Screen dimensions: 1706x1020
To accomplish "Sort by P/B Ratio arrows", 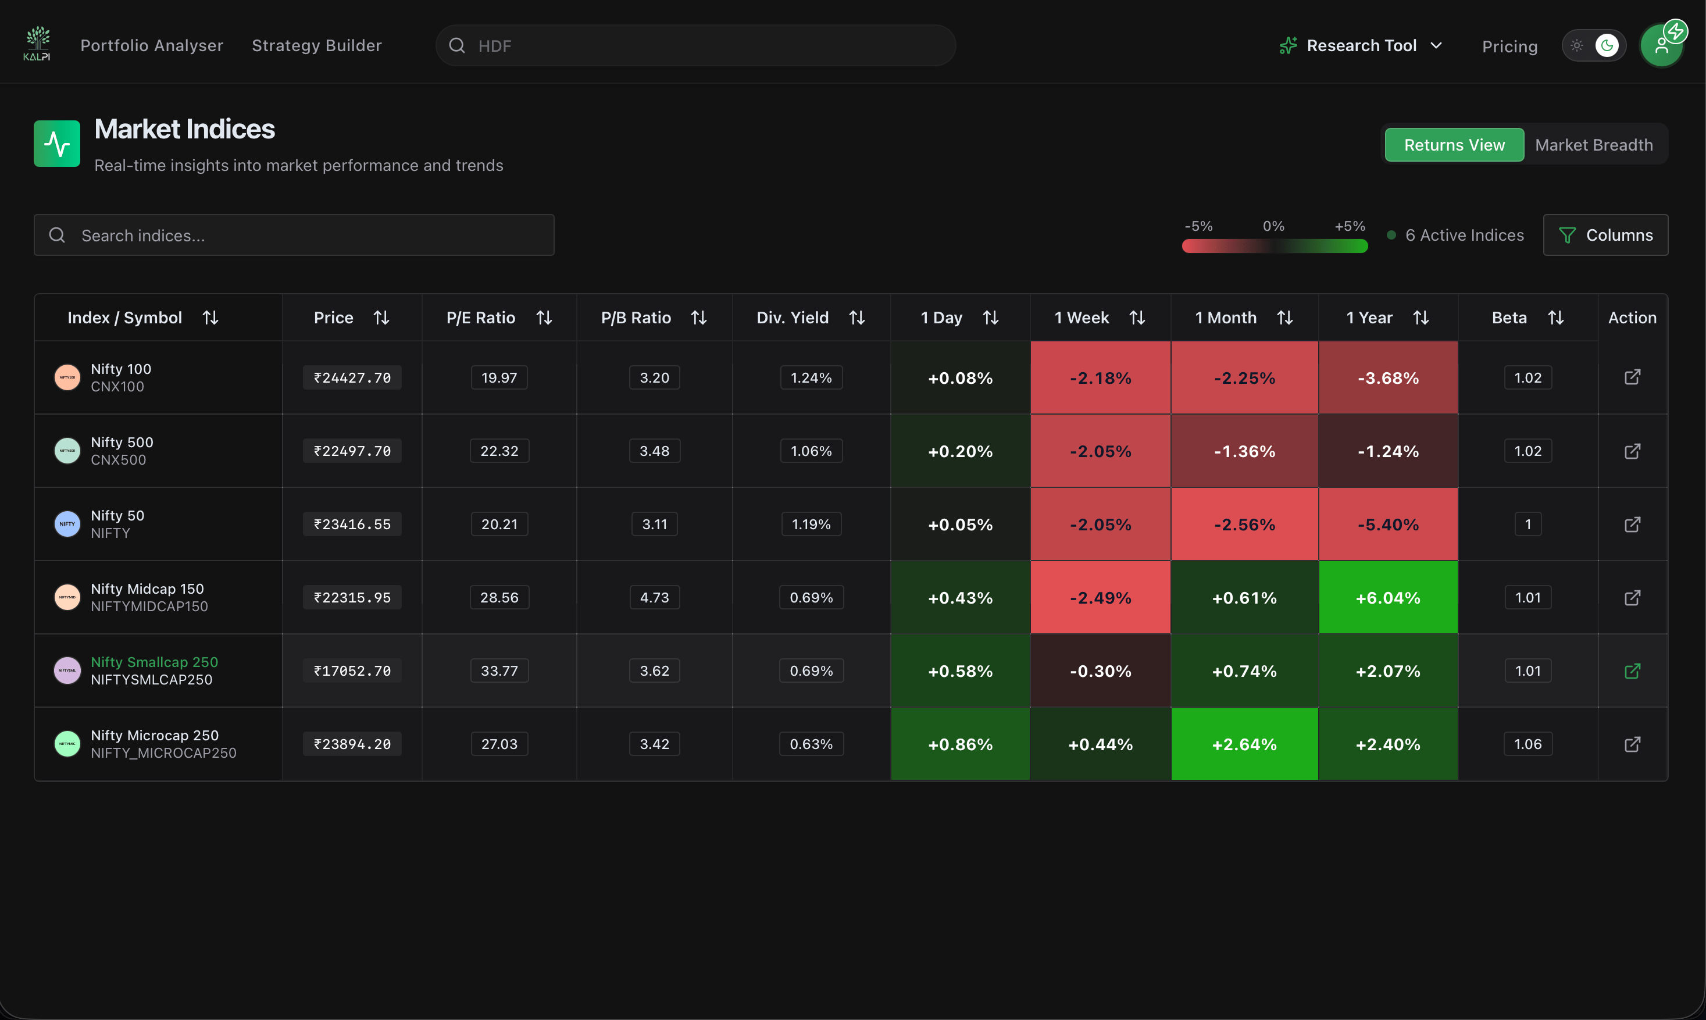I will click(x=699, y=318).
